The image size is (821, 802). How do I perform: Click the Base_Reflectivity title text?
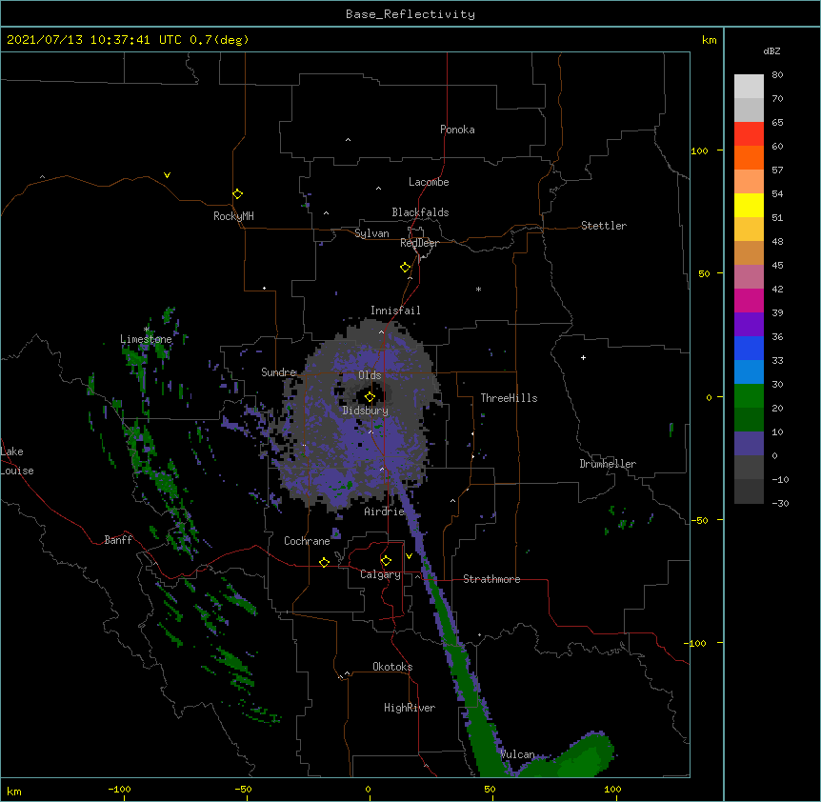[x=410, y=14]
